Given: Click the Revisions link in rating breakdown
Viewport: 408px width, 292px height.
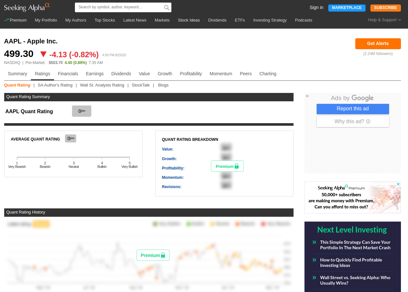Looking at the screenshot, I should 171,187.
